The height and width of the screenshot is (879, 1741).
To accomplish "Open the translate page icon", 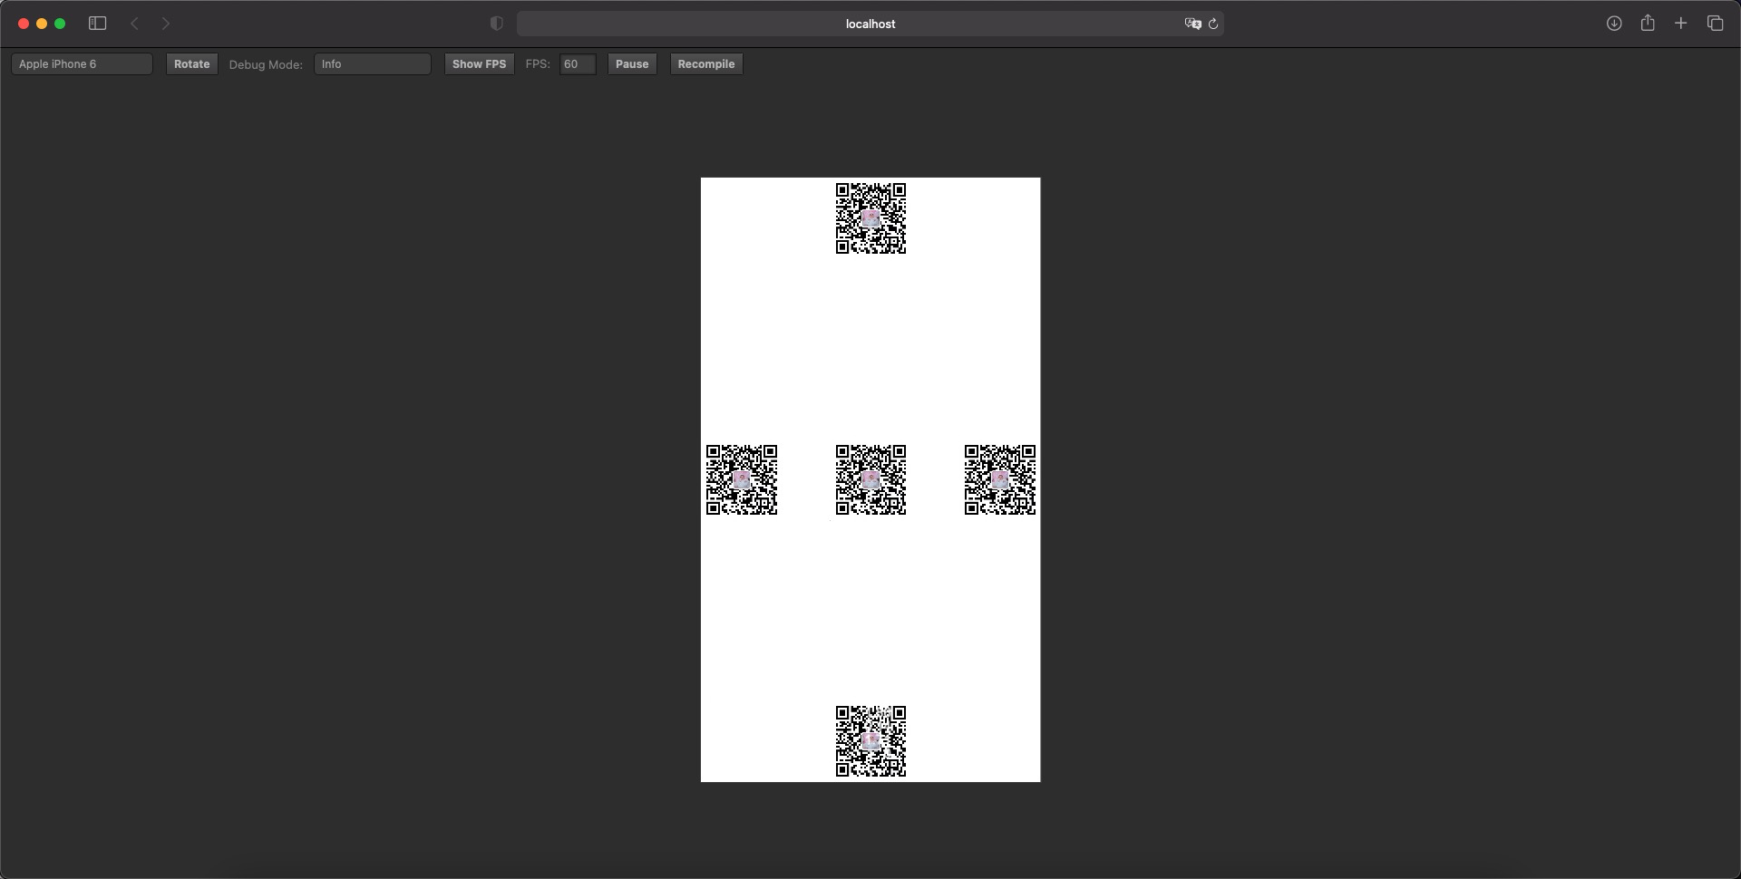I will pyautogui.click(x=1192, y=24).
